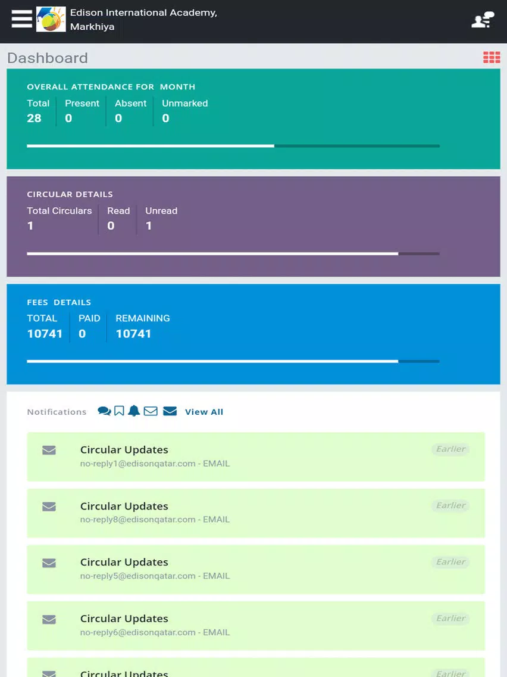
Task: Click the Unread circulars label
Action: click(x=161, y=211)
